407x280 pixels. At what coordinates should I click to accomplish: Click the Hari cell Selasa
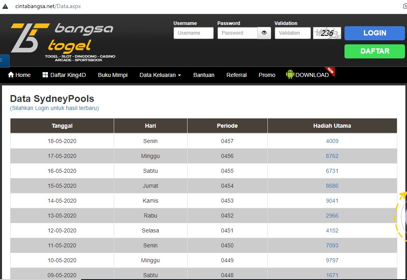click(150, 230)
